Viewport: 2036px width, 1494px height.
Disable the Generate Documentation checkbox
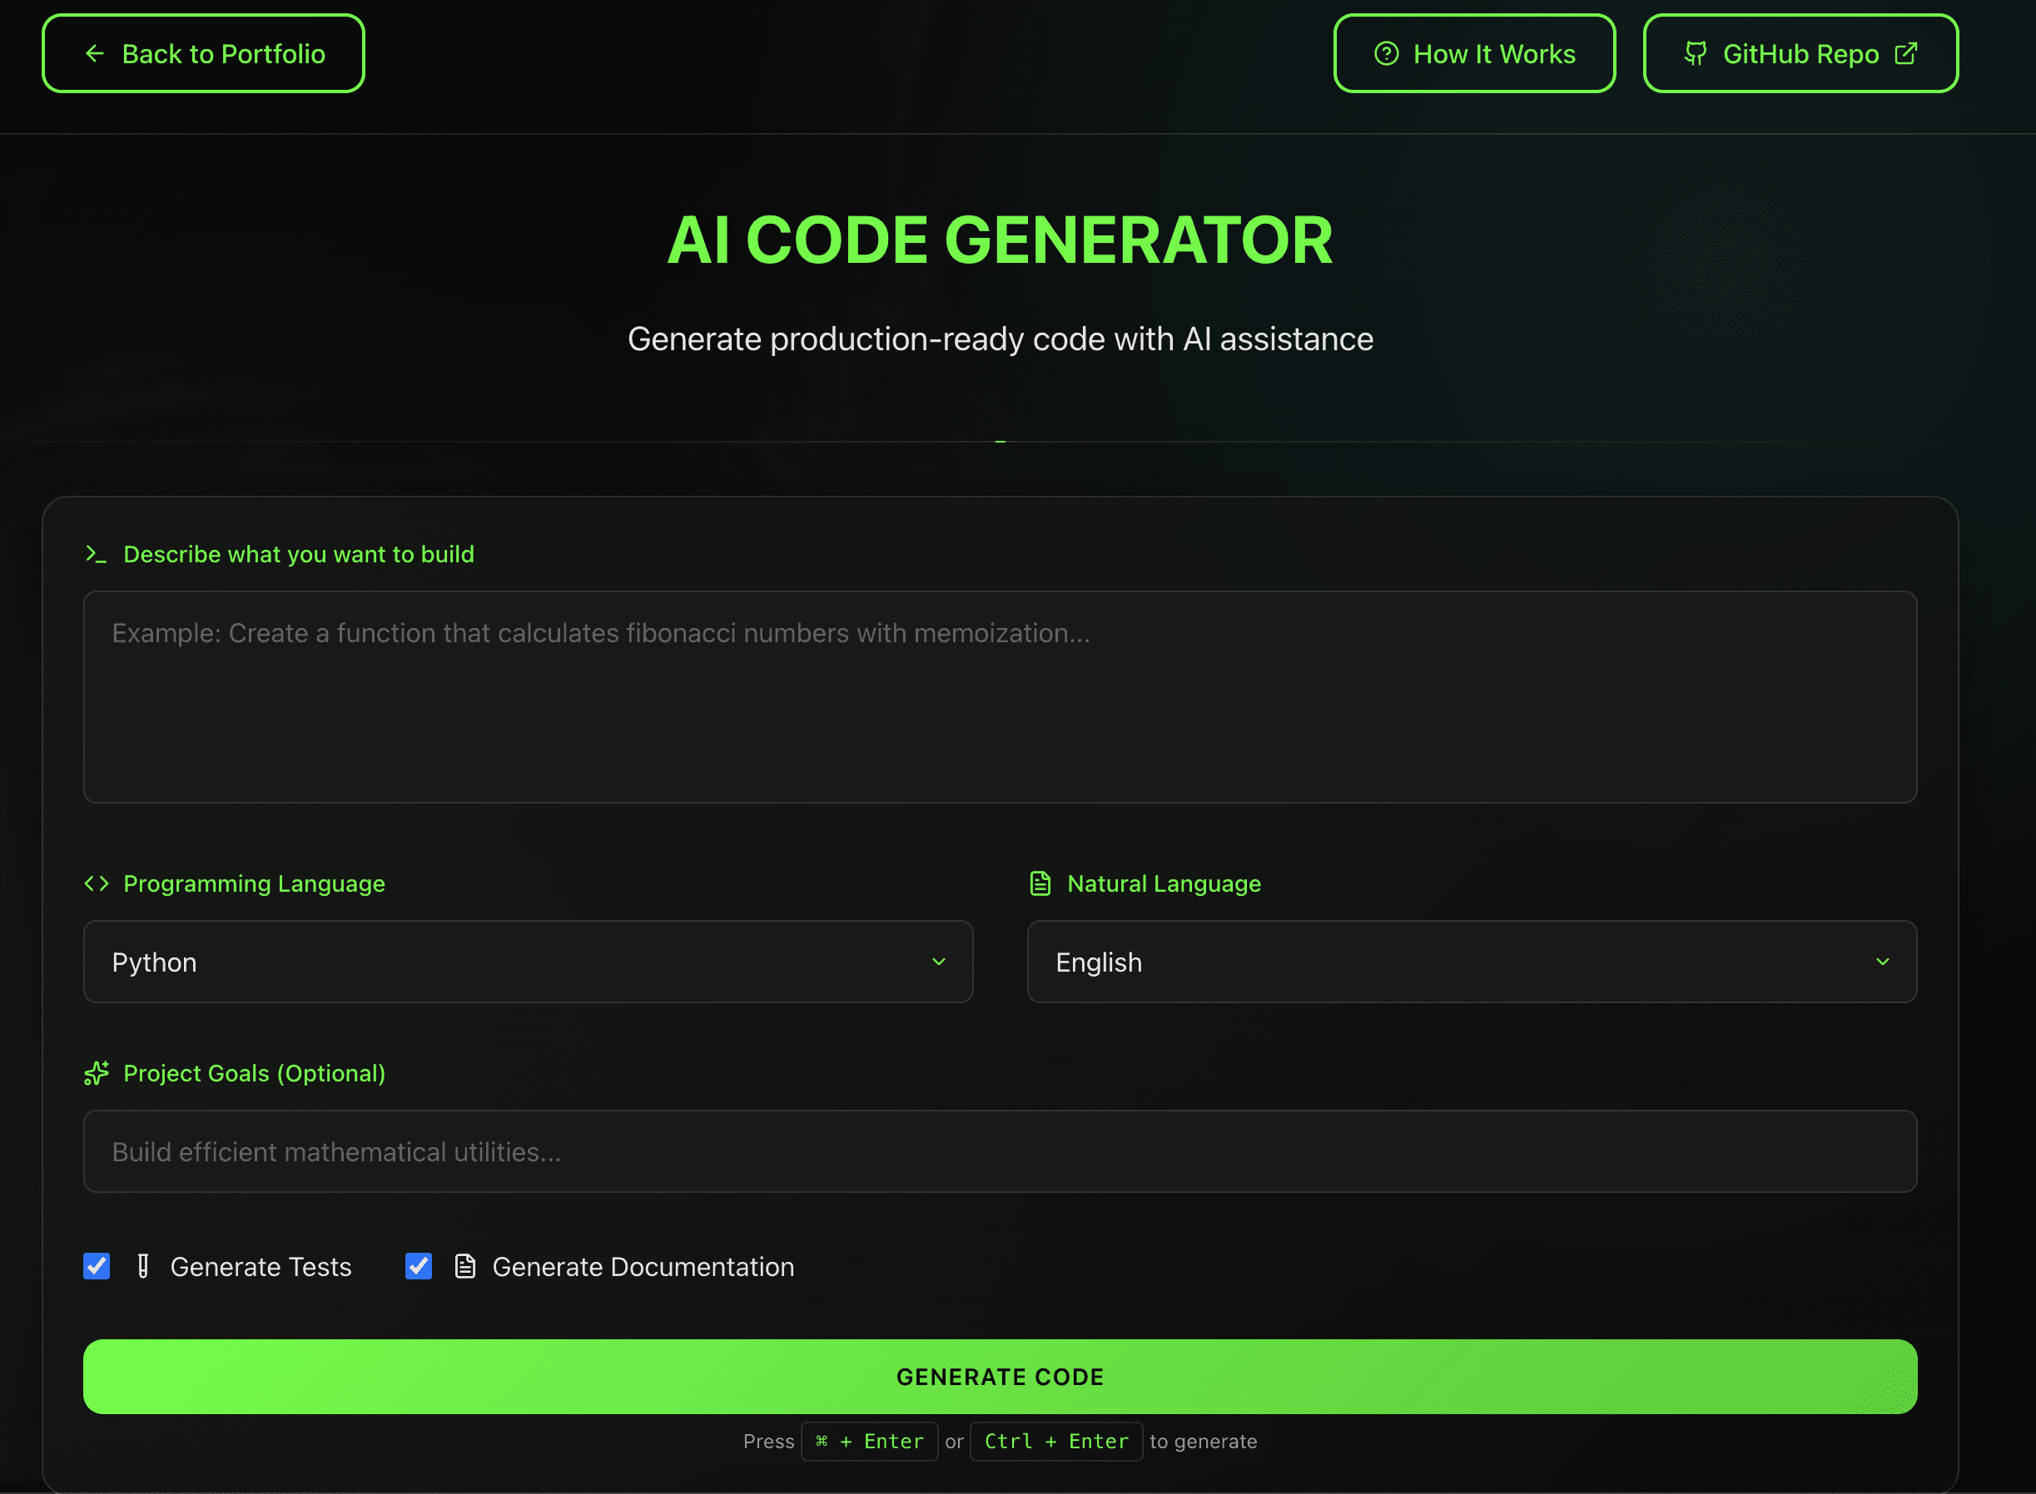(418, 1266)
